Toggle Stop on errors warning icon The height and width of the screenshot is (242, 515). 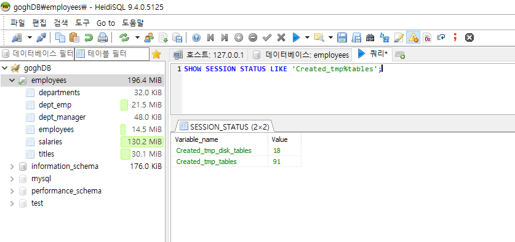[413, 37]
